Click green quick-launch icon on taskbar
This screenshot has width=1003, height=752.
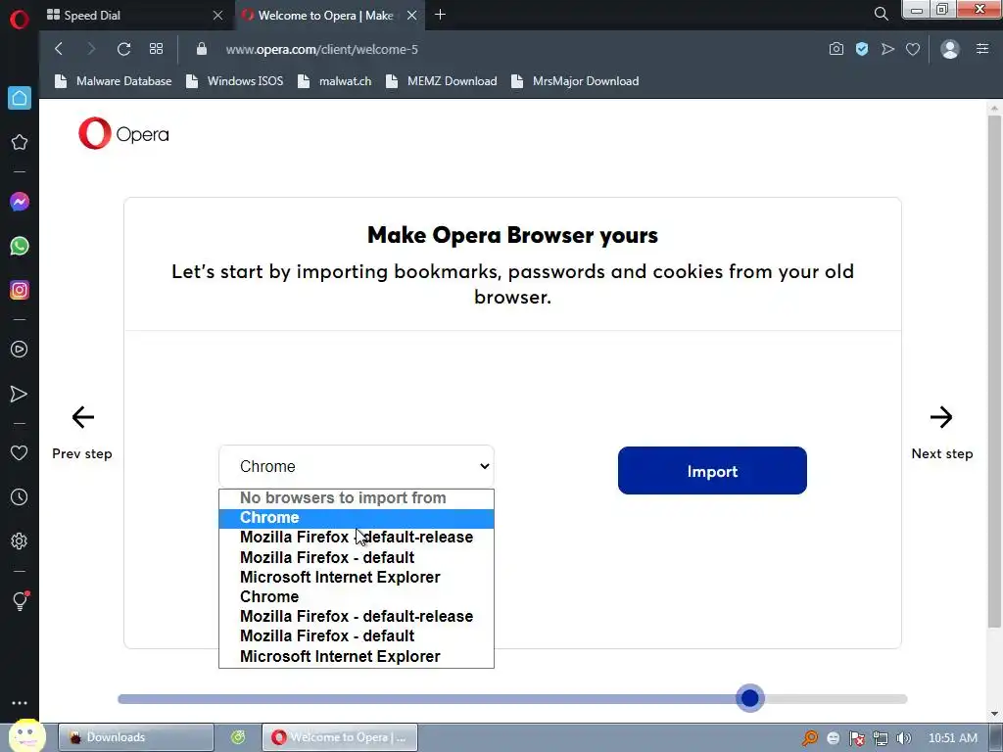coord(238,737)
